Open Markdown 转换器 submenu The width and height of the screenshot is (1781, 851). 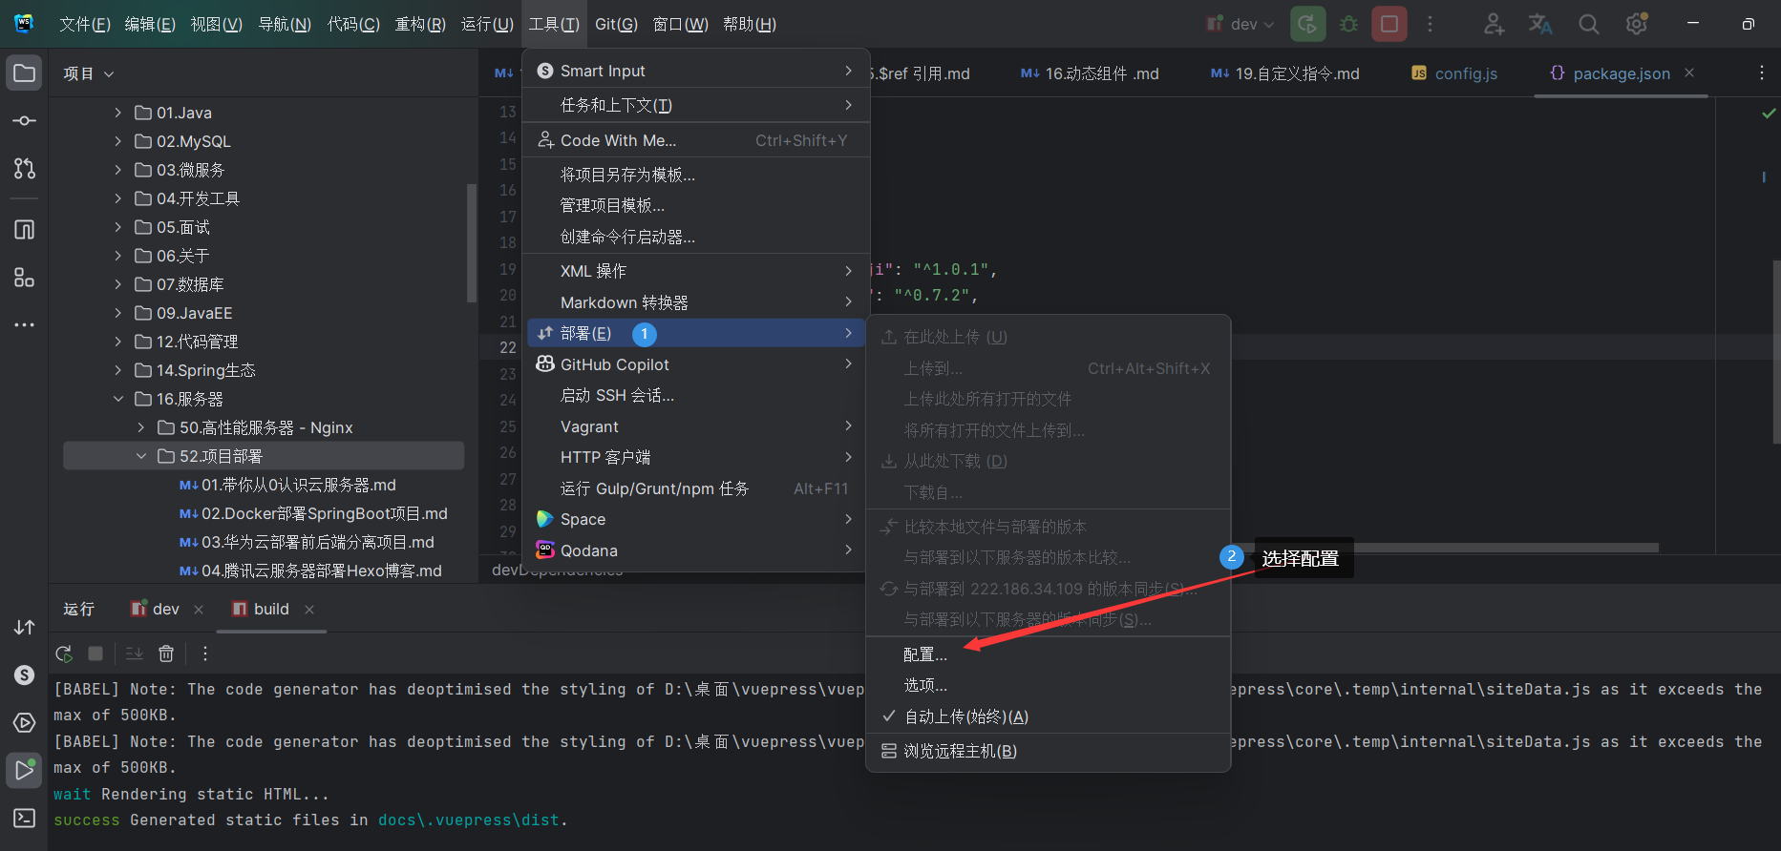(696, 302)
